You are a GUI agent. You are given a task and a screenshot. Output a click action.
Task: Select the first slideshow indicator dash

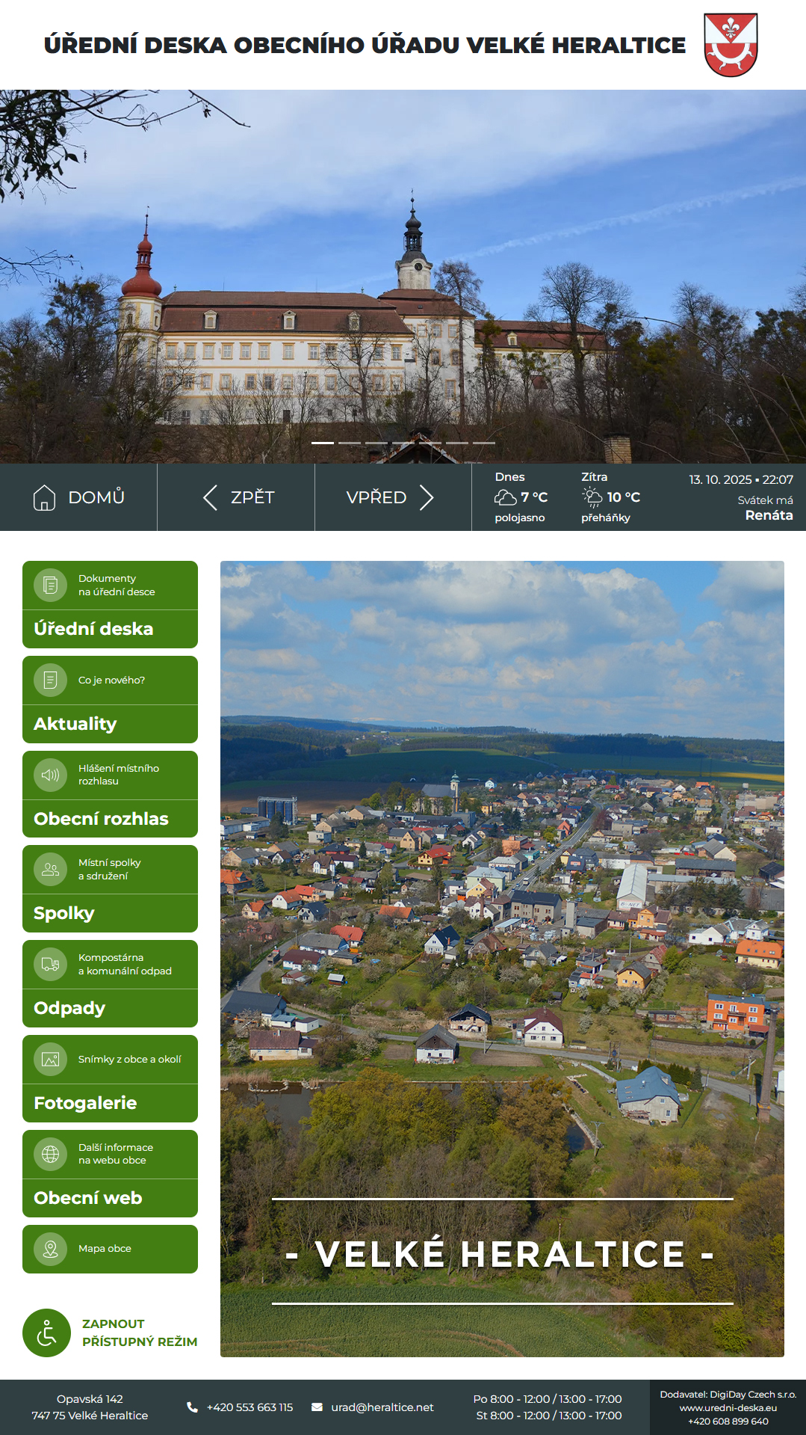click(323, 443)
